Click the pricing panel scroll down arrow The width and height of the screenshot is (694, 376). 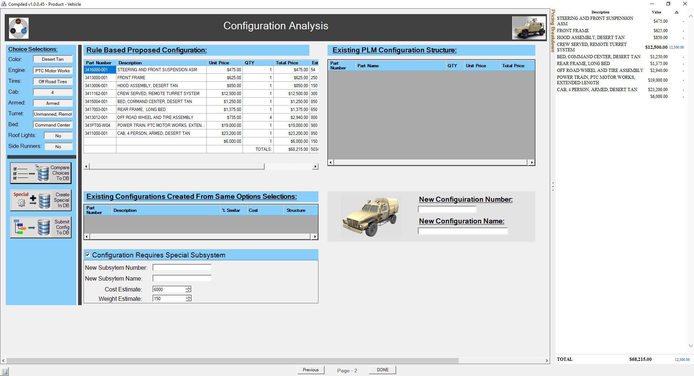691,346
